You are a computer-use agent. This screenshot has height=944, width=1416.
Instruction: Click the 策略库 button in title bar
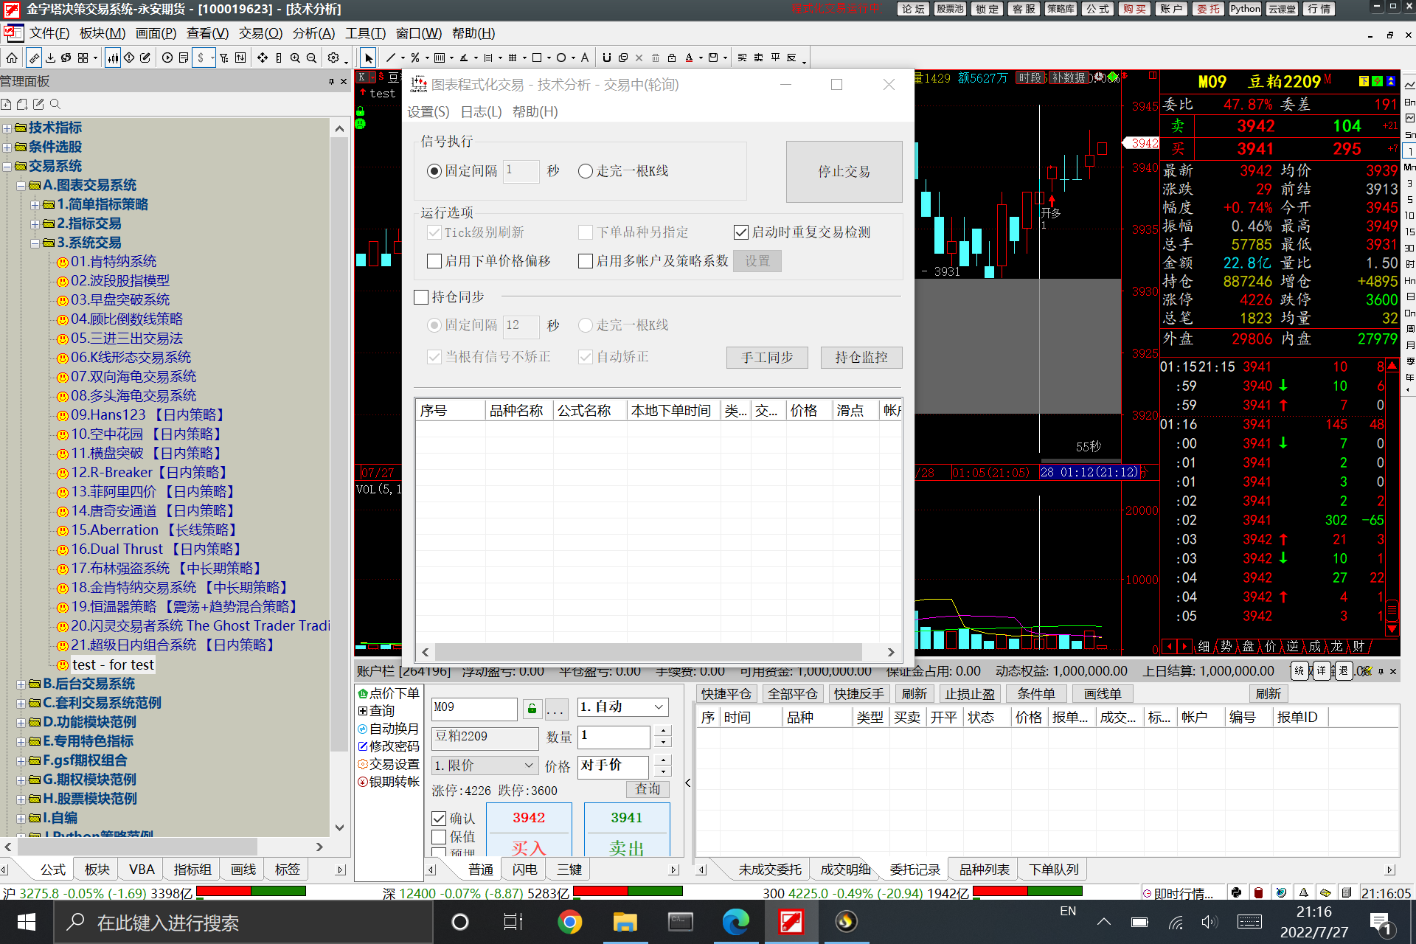(x=1061, y=9)
